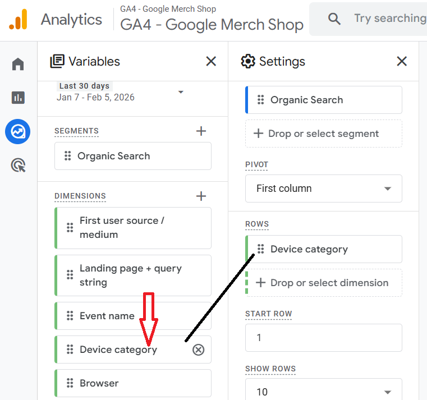Add a new dimension with plus icon

coord(201,196)
